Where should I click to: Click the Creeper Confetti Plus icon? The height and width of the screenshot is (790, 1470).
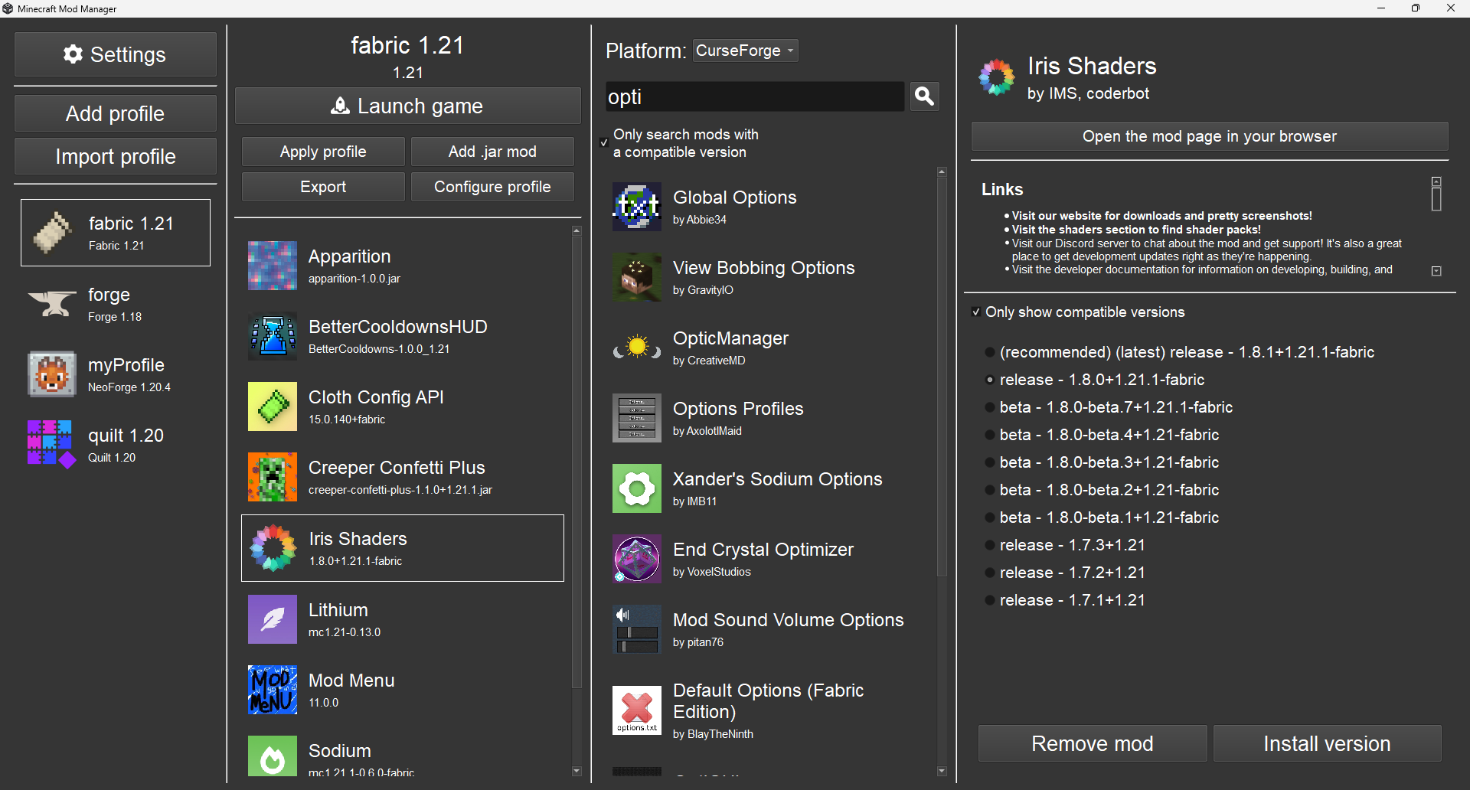pos(272,477)
